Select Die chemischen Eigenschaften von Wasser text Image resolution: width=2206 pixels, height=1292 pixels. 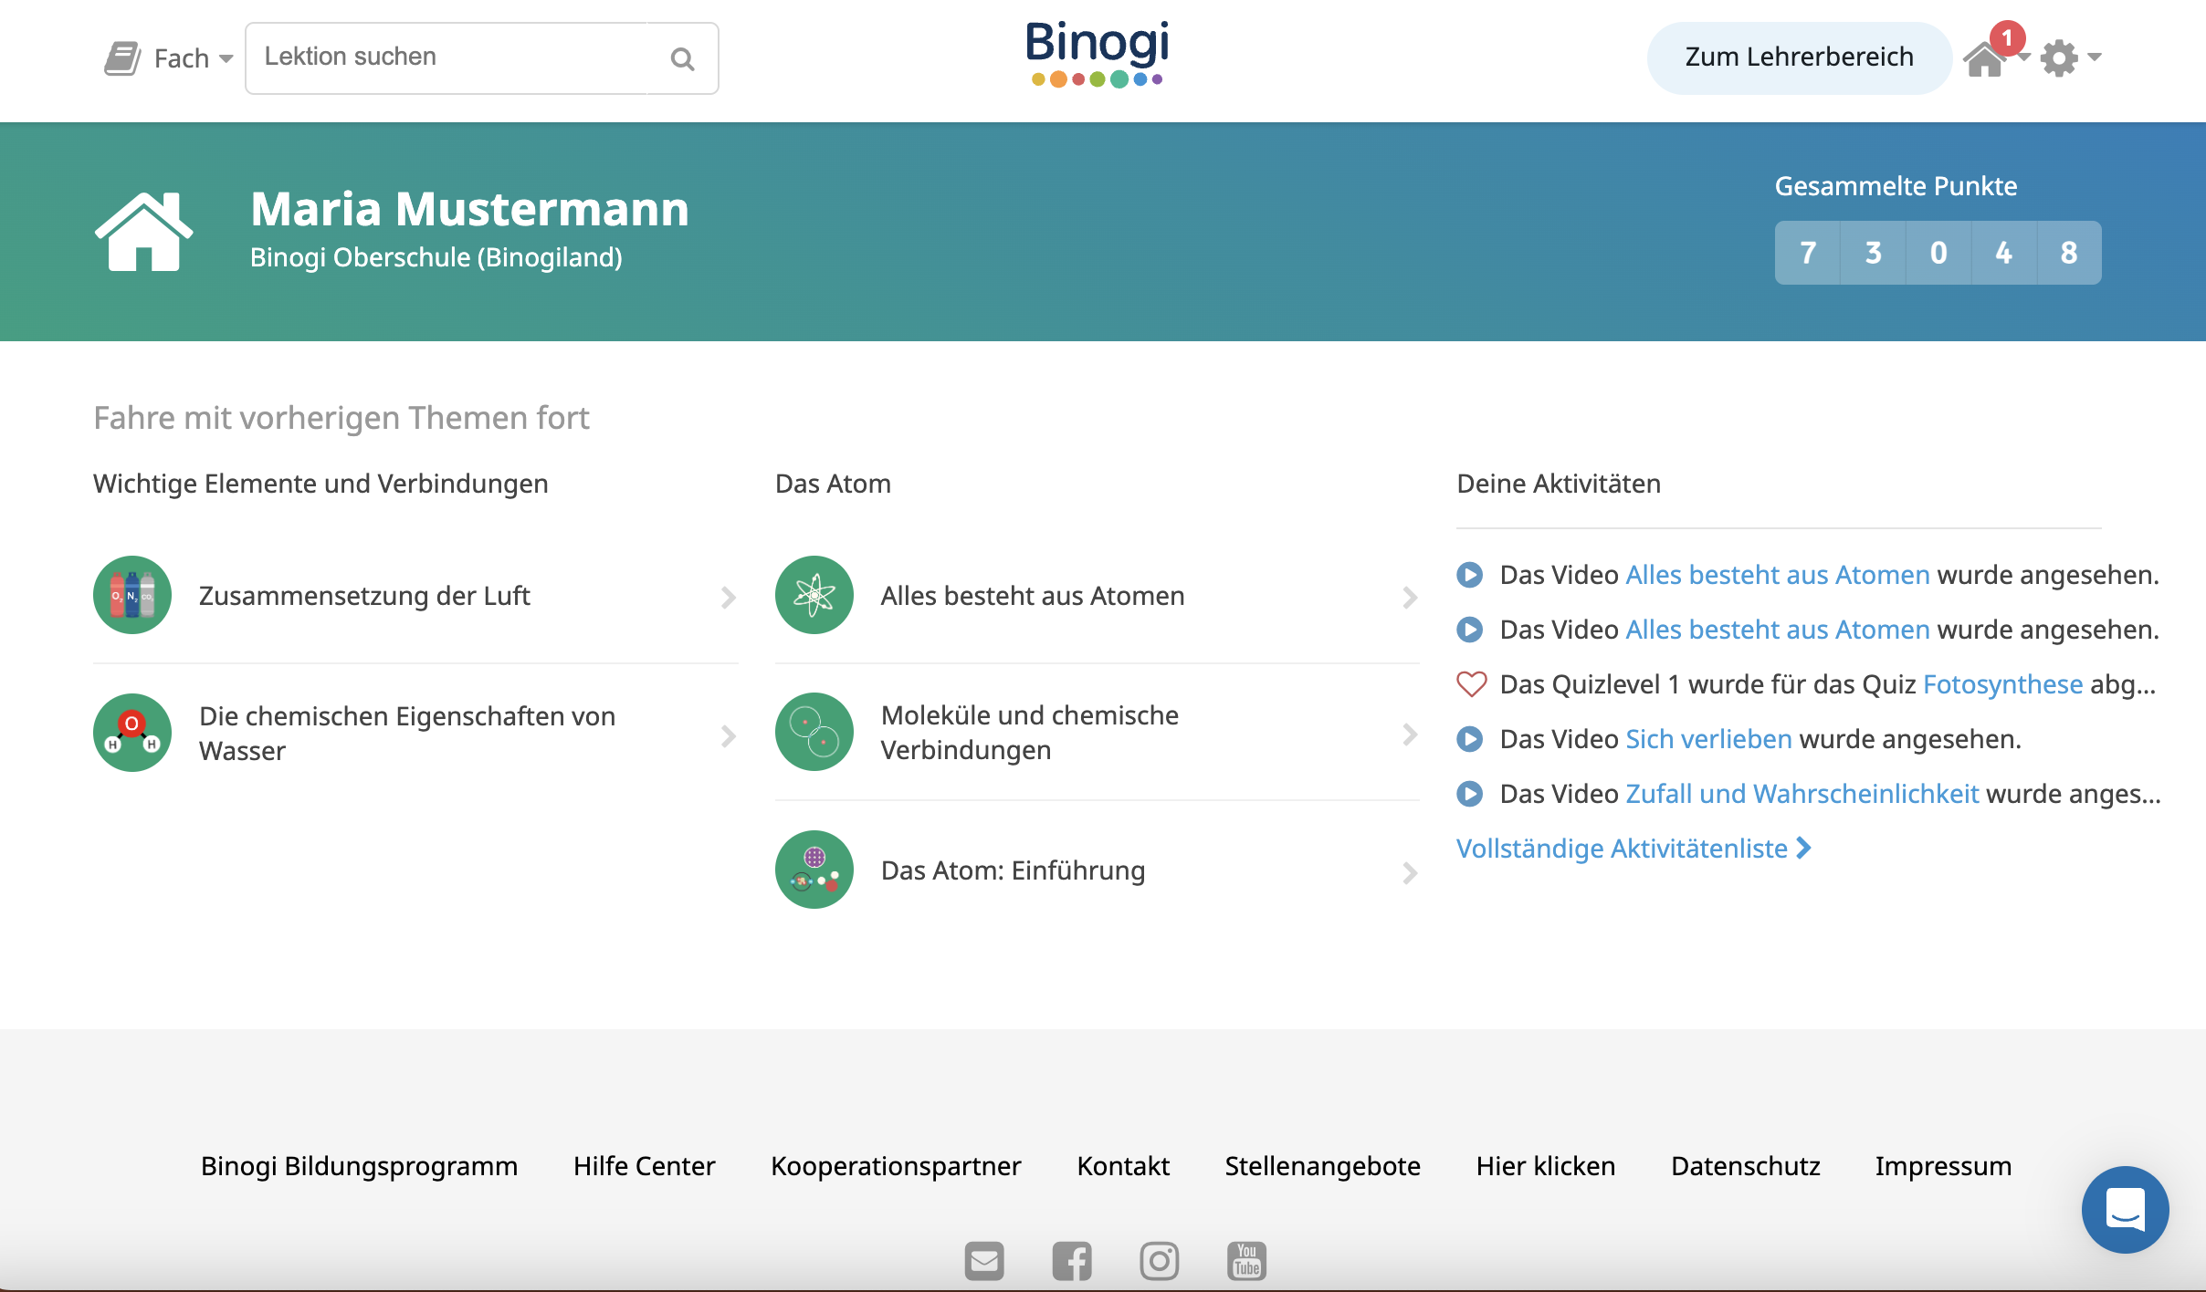(x=407, y=734)
